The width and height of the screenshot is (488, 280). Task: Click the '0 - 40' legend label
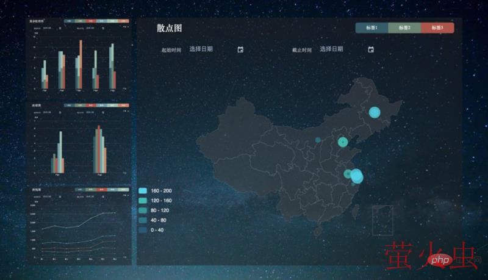157,230
